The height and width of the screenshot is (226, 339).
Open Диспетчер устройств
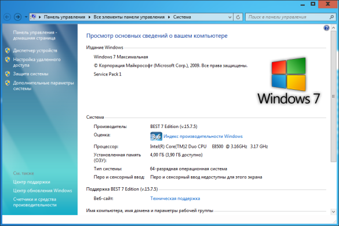(35, 50)
